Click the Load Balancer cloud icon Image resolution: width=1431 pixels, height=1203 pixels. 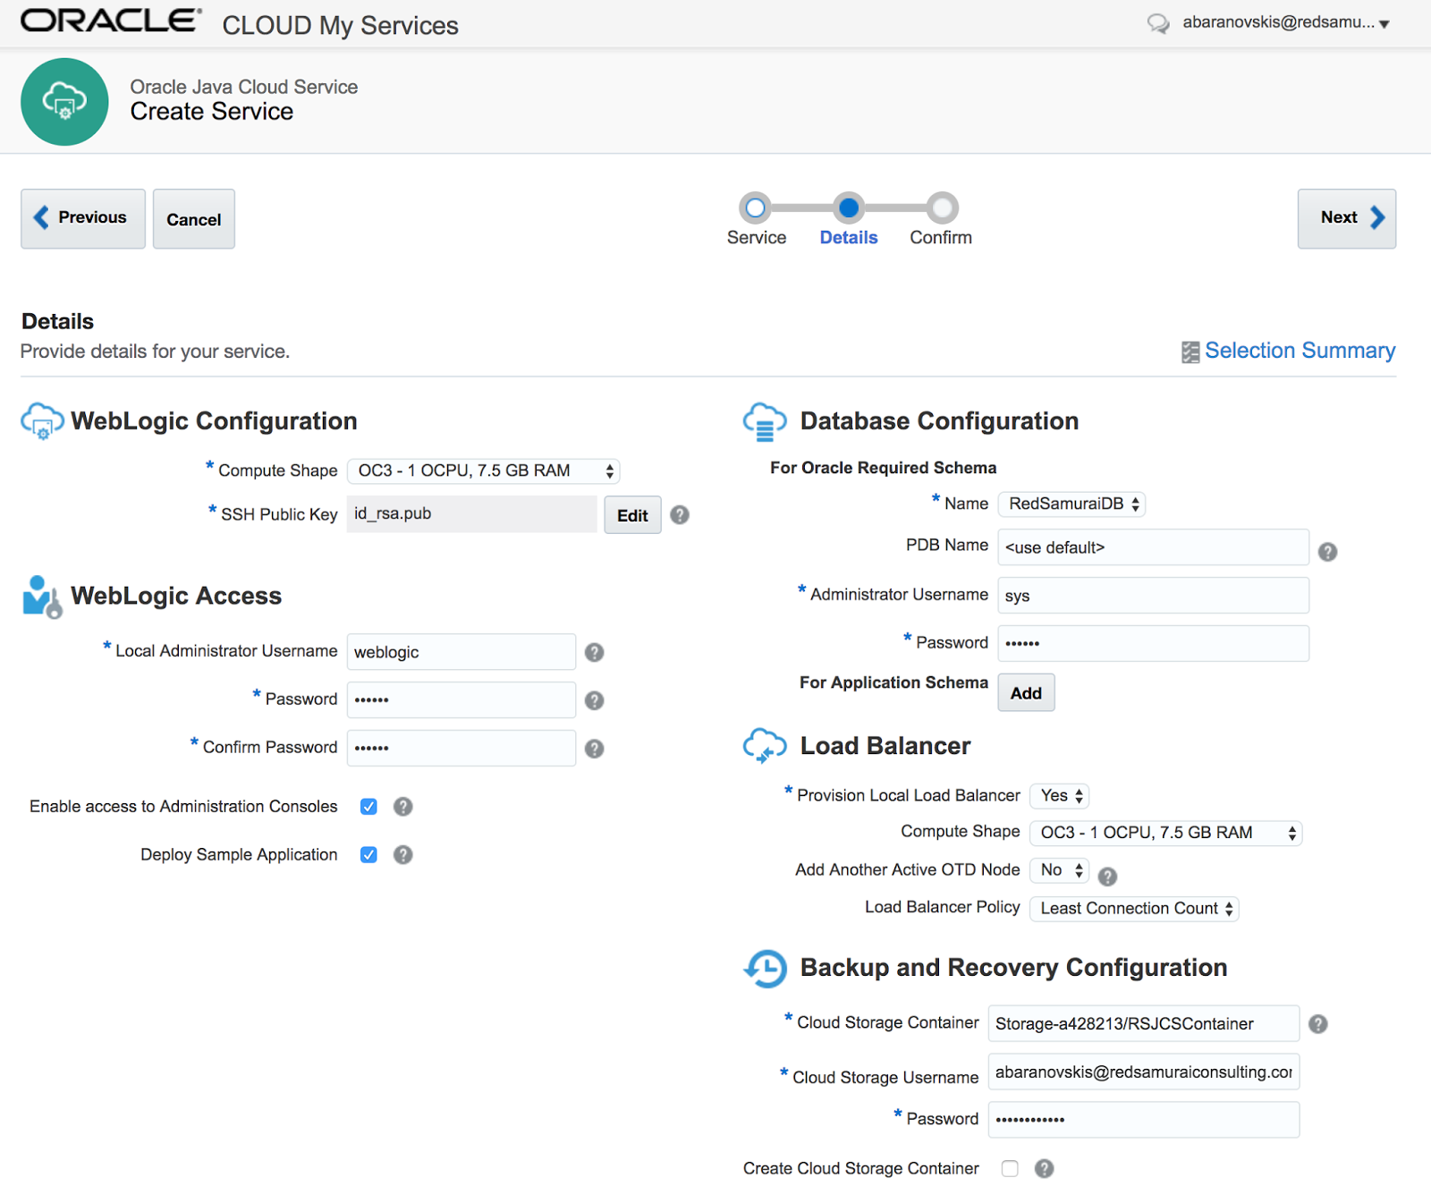(765, 746)
